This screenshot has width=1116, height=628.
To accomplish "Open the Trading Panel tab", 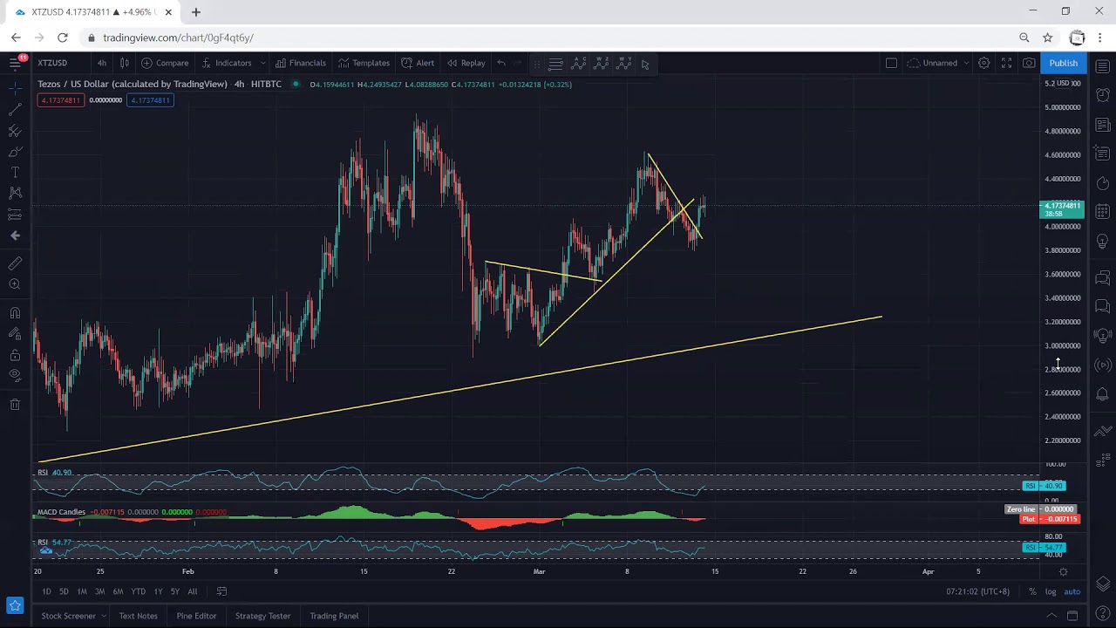I will (334, 616).
